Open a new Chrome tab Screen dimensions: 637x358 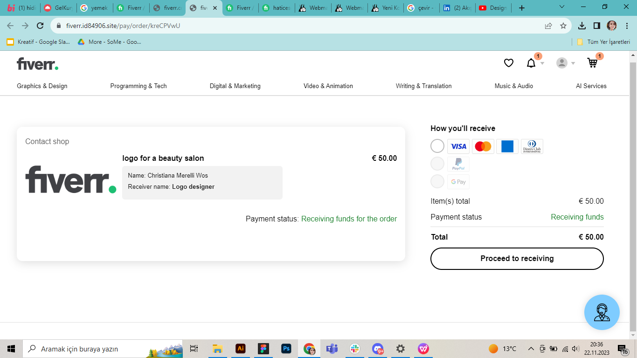click(x=522, y=8)
